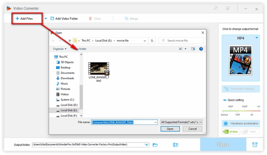Select Desktop in the sidebar

tap(63, 67)
